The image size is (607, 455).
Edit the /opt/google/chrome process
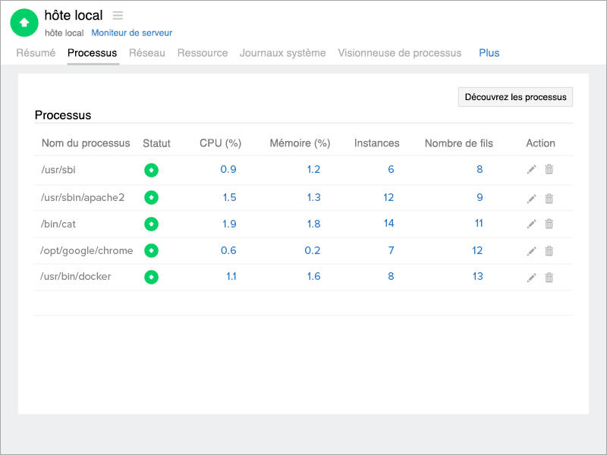[531, 251]
